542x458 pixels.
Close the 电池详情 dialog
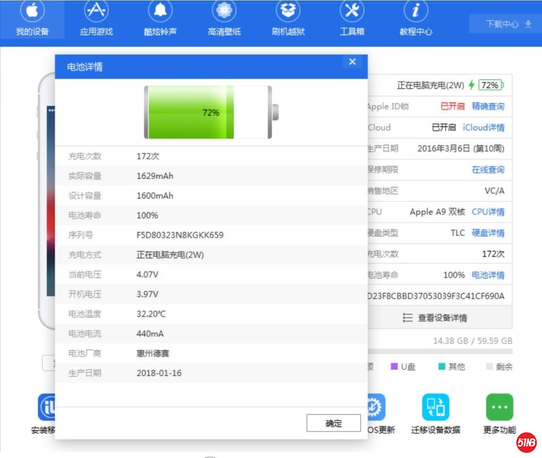[x=352, y=62]
